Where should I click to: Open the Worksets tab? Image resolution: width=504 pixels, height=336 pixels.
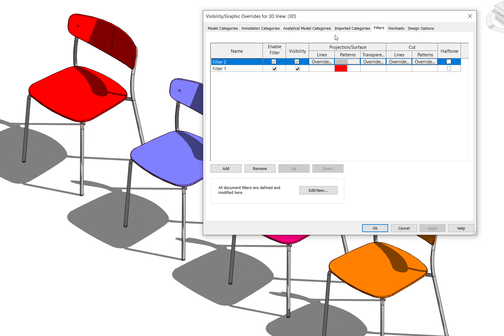point(396,28)
